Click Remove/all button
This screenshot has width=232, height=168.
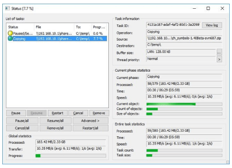coord(56,128)
